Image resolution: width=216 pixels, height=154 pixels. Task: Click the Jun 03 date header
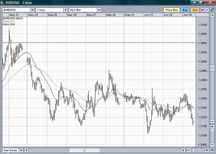pos(189,15)
